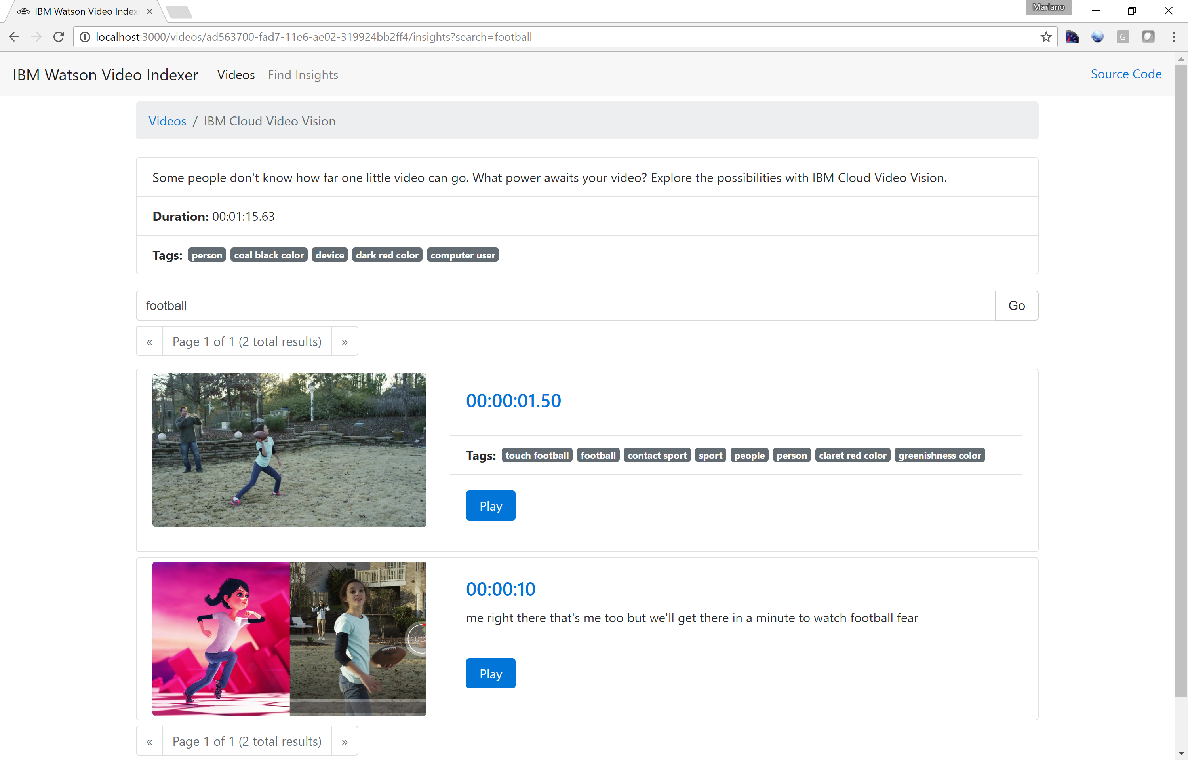Screen dimensions: 1188x760
Task: Click the first extension icon in the toolbar
Action: (x=1072, y=37)
